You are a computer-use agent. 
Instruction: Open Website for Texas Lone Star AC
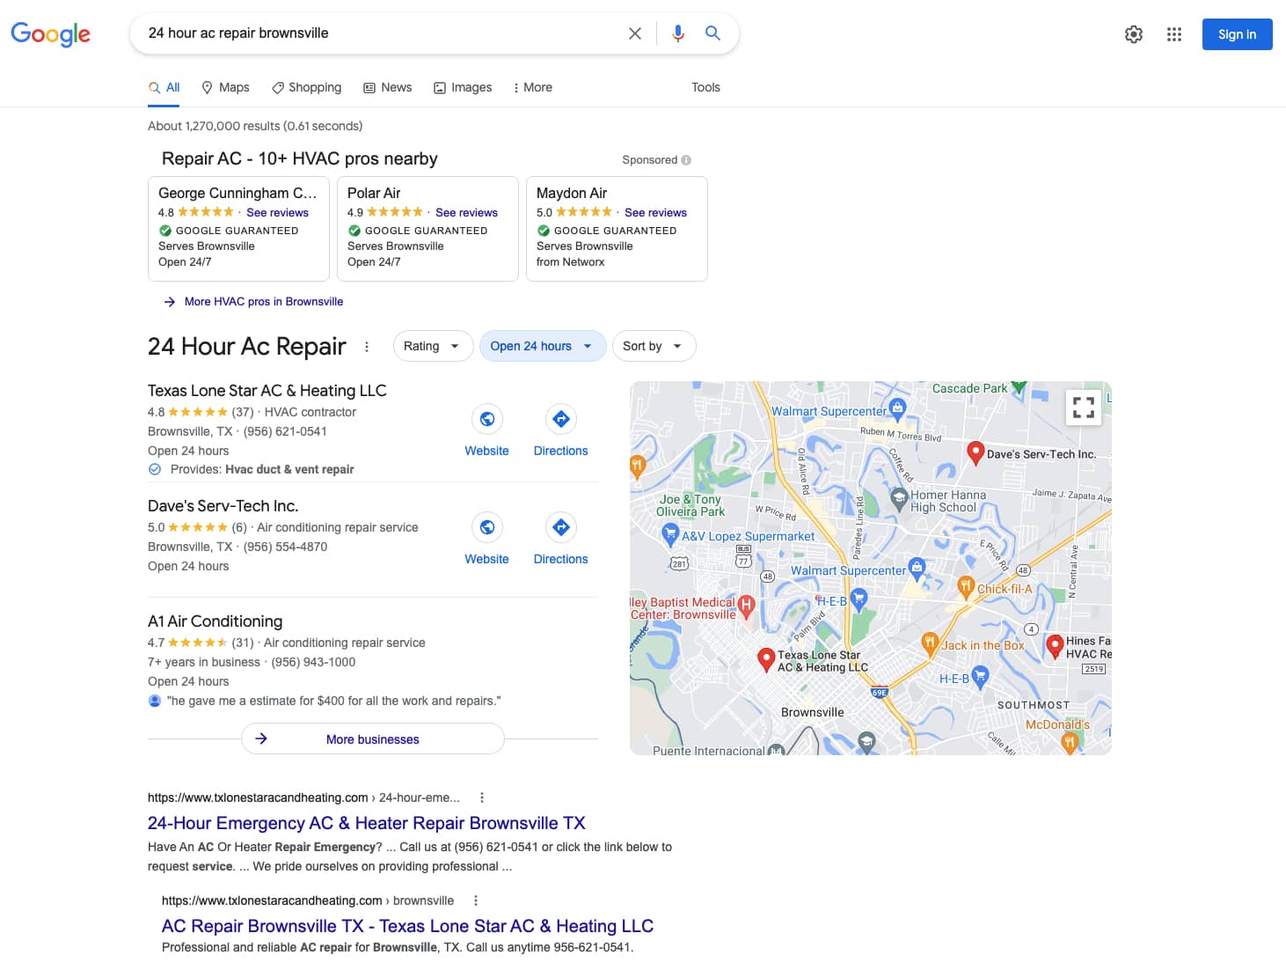tap(486, 429)
